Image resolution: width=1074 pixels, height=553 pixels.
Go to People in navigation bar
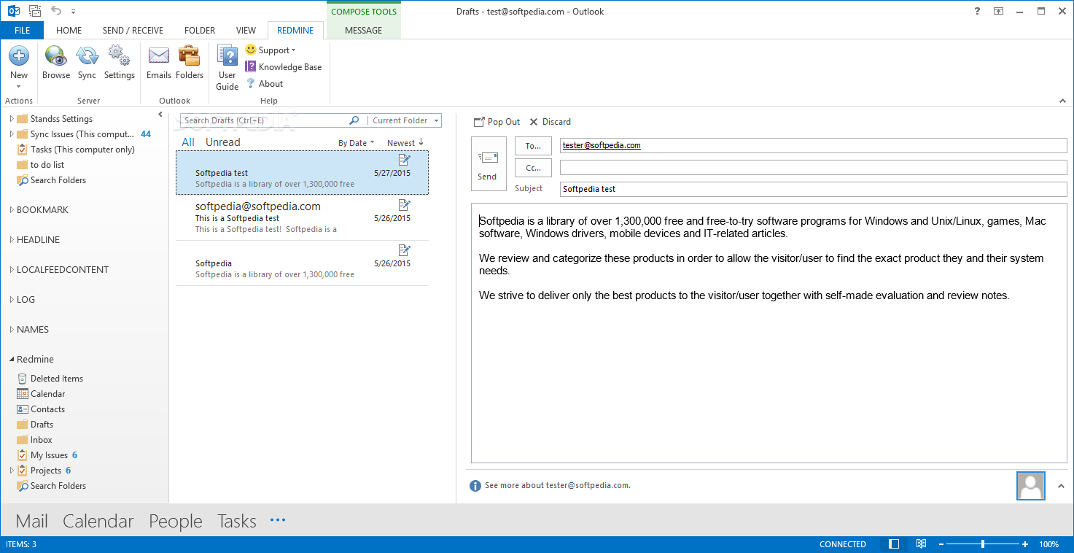[176, 521]
